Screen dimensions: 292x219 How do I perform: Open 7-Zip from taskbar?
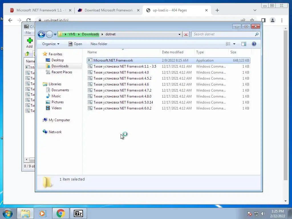point(78,213)
